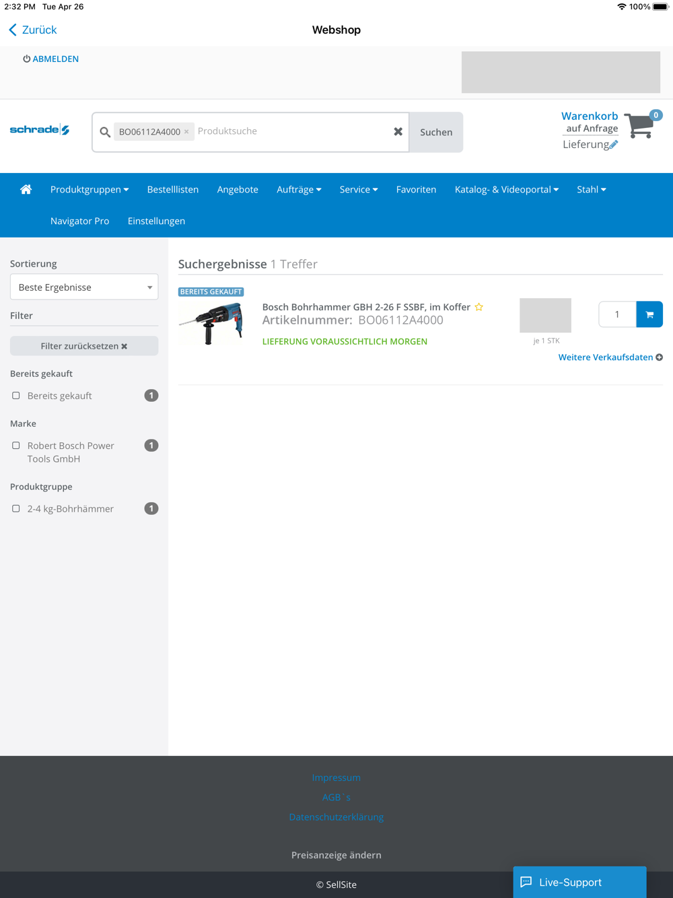The width and height of the screenshot is (673, 898).
Task: Click Preisanzeige ändern
Action: click(336, 855)
